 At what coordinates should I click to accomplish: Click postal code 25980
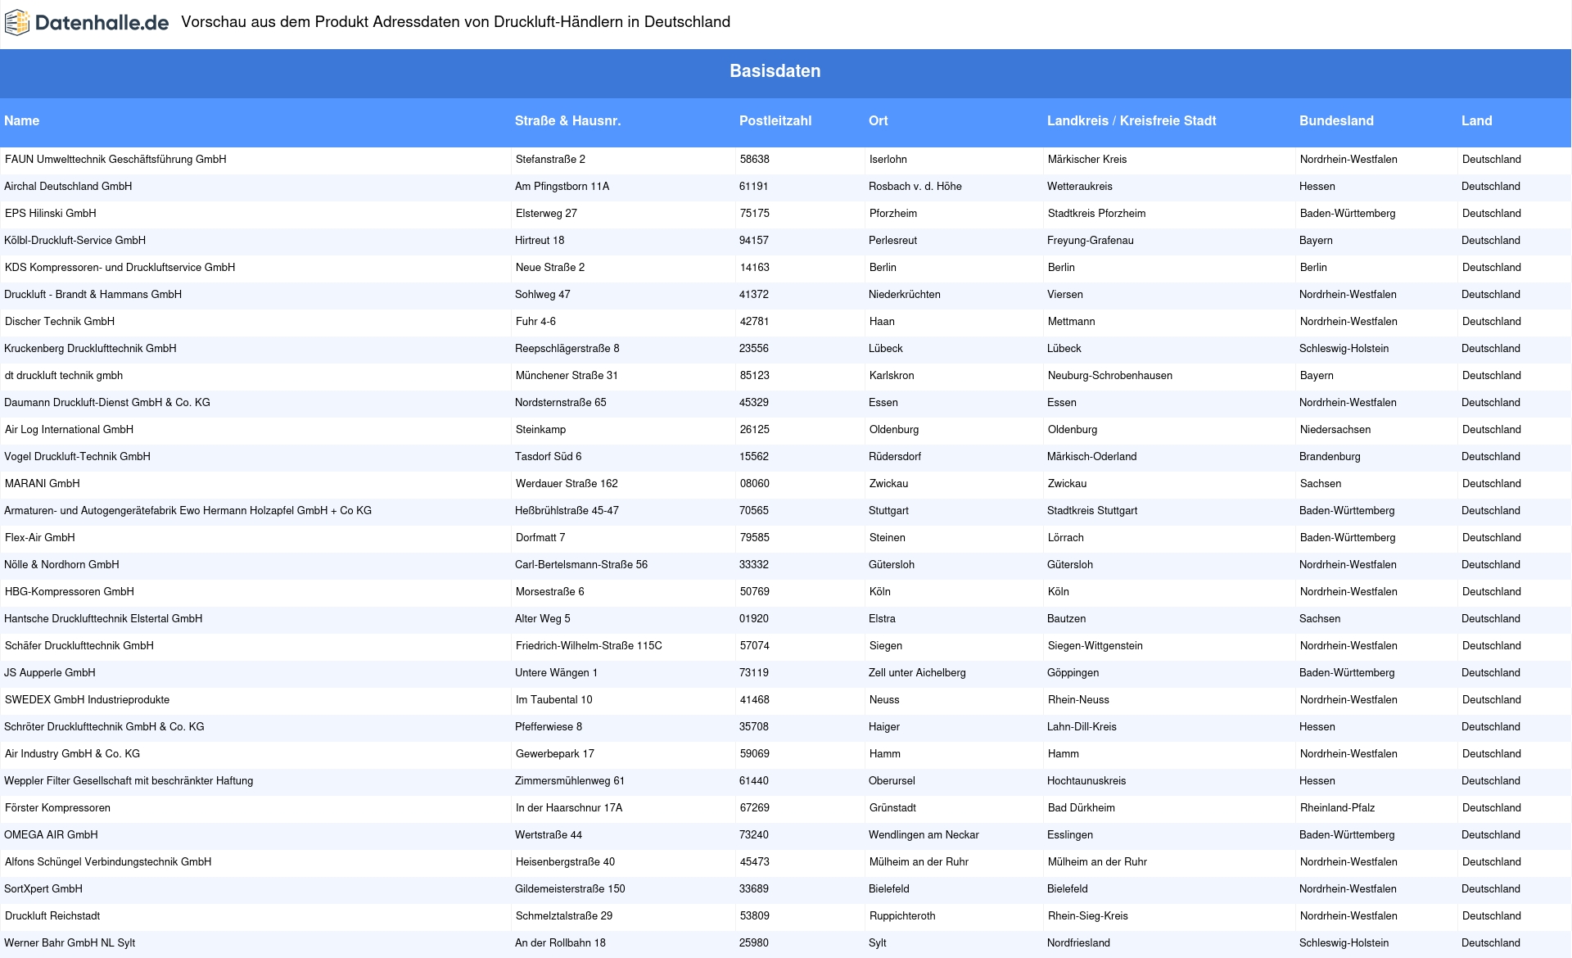point(754,943)
